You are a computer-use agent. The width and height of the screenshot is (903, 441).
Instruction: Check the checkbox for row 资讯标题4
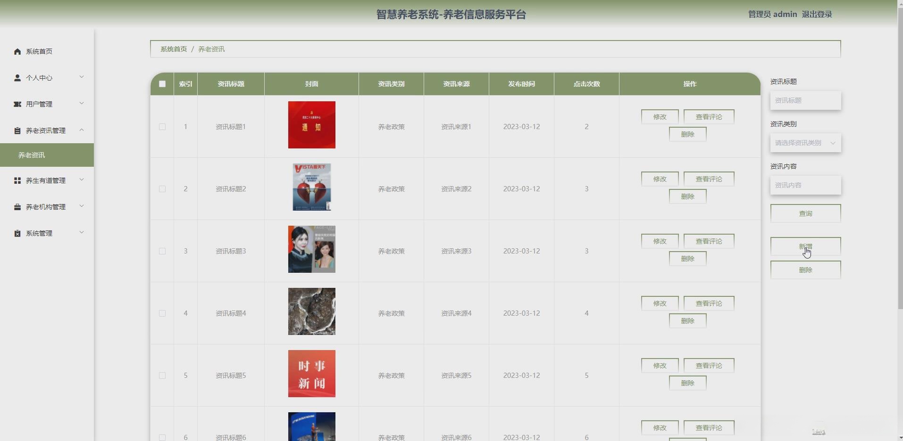pos(162,313)
